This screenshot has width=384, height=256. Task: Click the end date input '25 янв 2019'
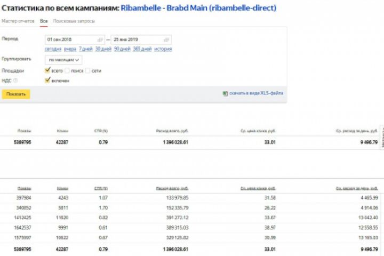[x=141, y=39]
